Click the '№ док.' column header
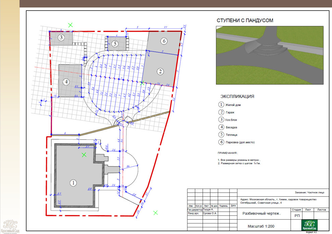 click(214, 206)
